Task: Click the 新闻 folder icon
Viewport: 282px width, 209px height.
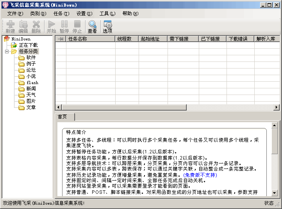Action: click(21, 89)
